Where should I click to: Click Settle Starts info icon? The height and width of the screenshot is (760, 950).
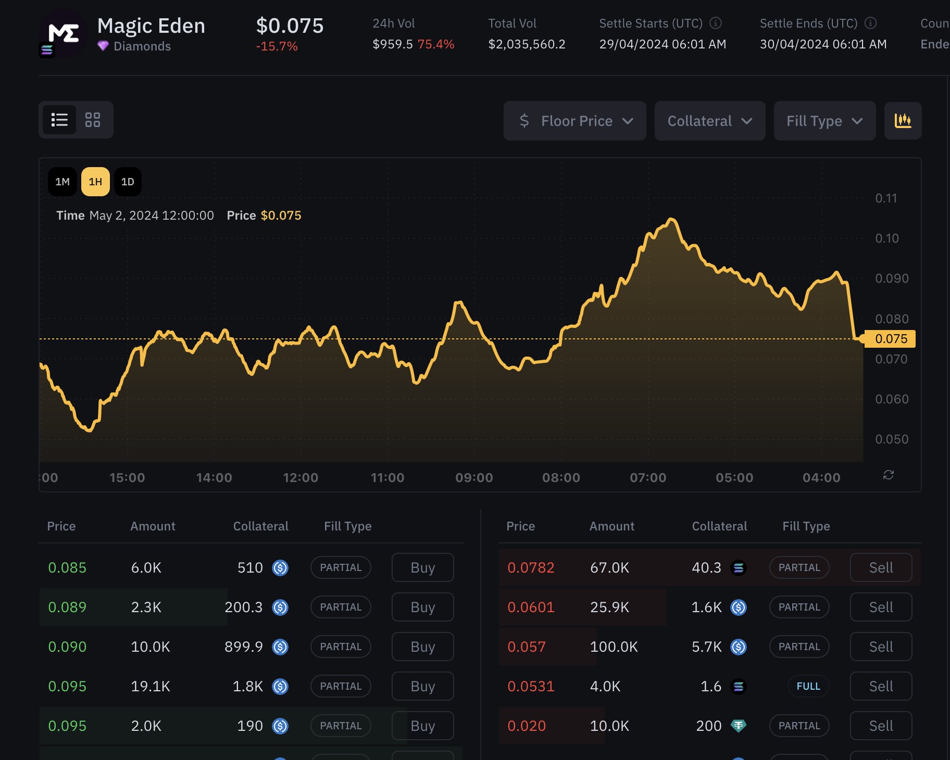[x=716, y=23]
